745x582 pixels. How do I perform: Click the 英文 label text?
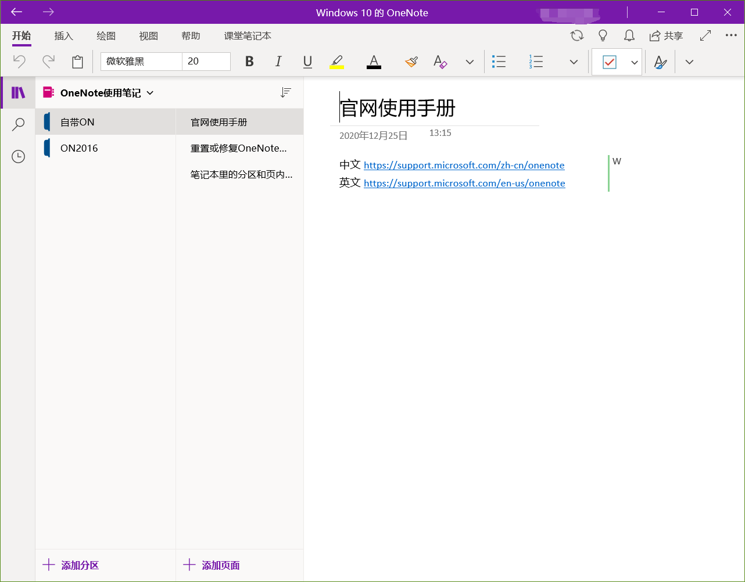coord(350,183)
